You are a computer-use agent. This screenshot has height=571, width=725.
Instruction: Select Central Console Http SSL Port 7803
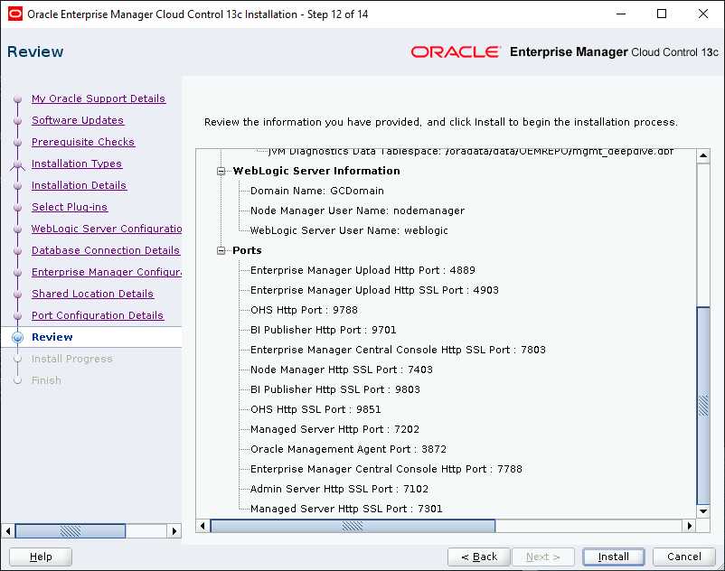tap(398, 350)
